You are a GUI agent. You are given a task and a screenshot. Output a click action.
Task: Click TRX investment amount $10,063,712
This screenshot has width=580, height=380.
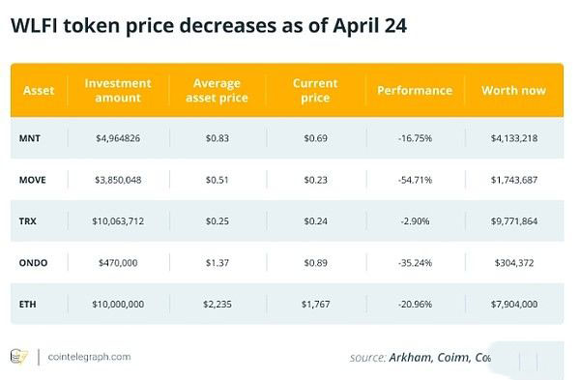(x=118, y=221)
